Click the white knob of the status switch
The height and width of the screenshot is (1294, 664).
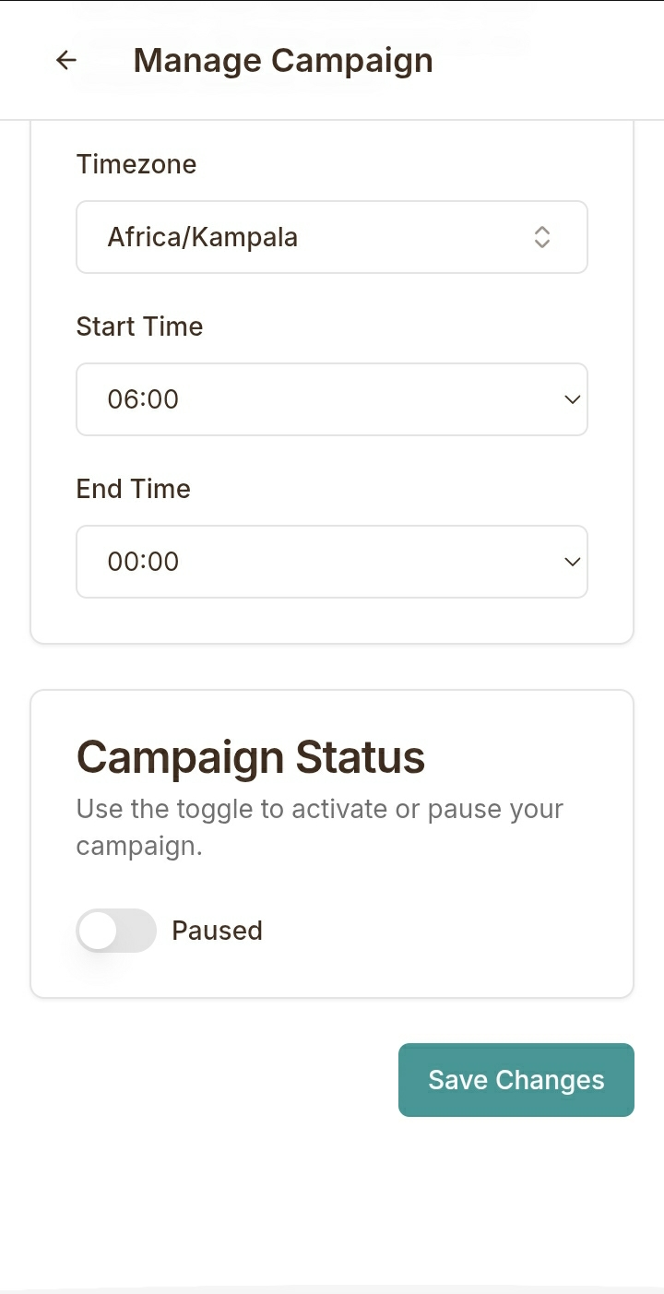point(98,931)
